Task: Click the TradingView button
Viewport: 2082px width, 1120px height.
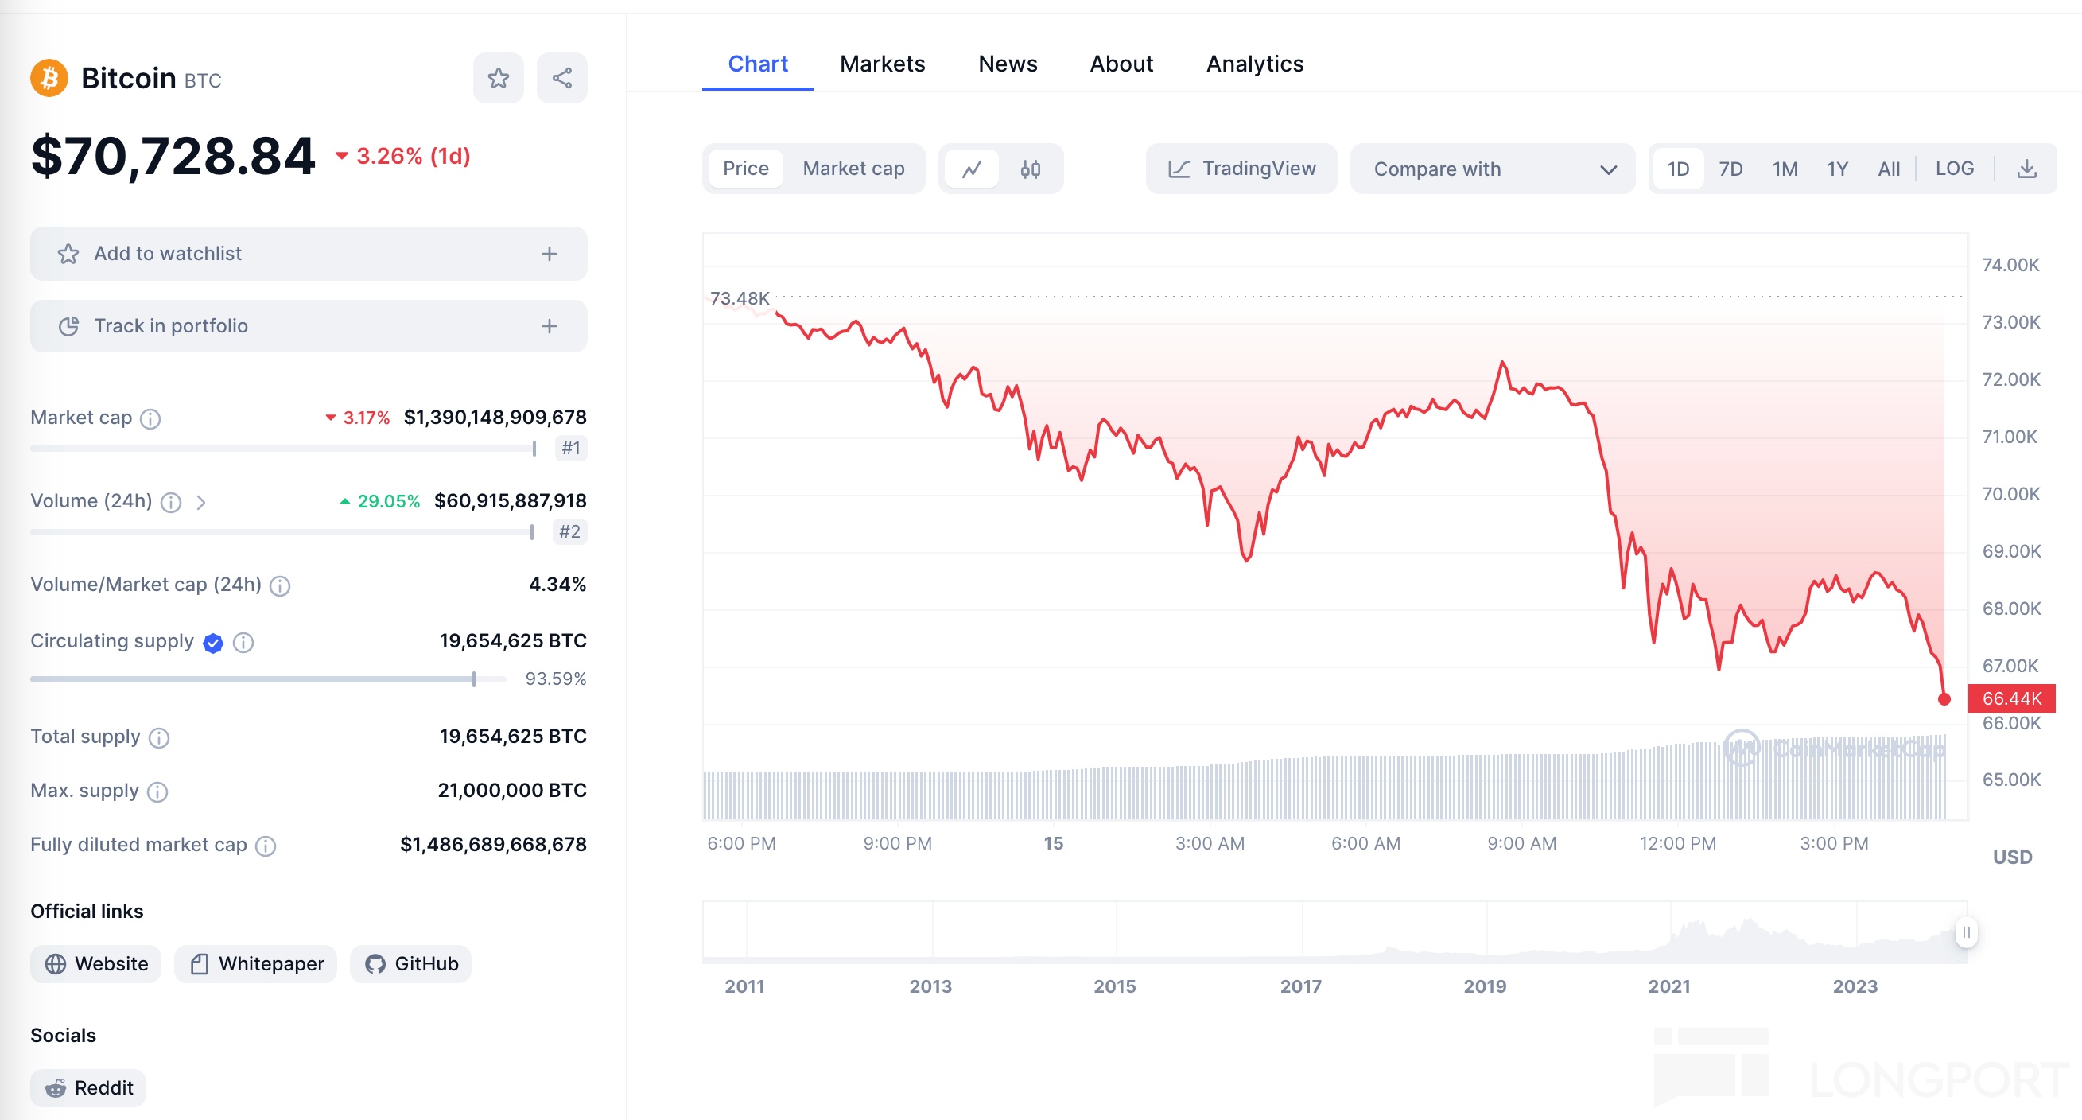Action: pos(1241,169)
